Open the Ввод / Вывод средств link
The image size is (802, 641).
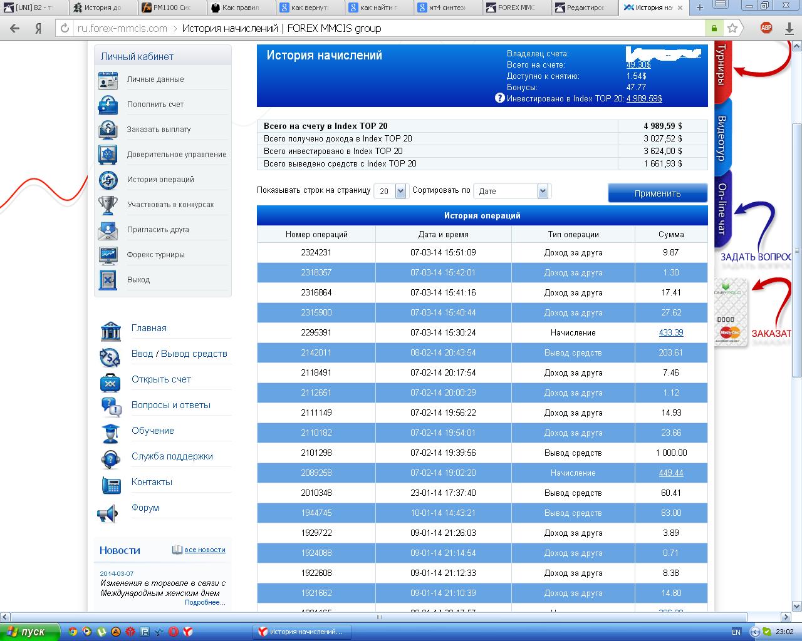pos(179,354)
